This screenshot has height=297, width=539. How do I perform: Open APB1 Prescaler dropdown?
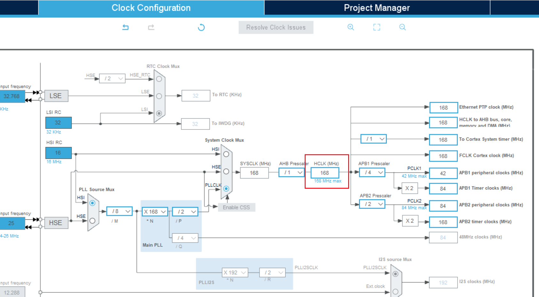[x=372, y=172]
